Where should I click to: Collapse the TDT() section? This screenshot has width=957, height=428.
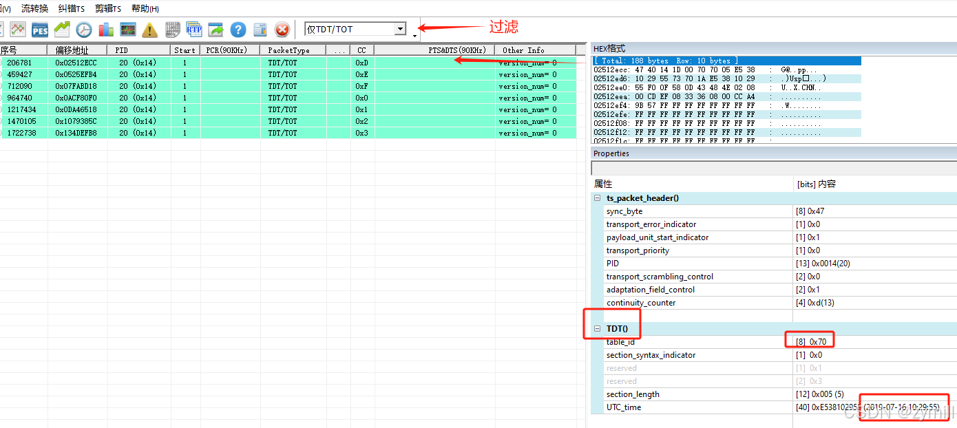coord(597,329)
